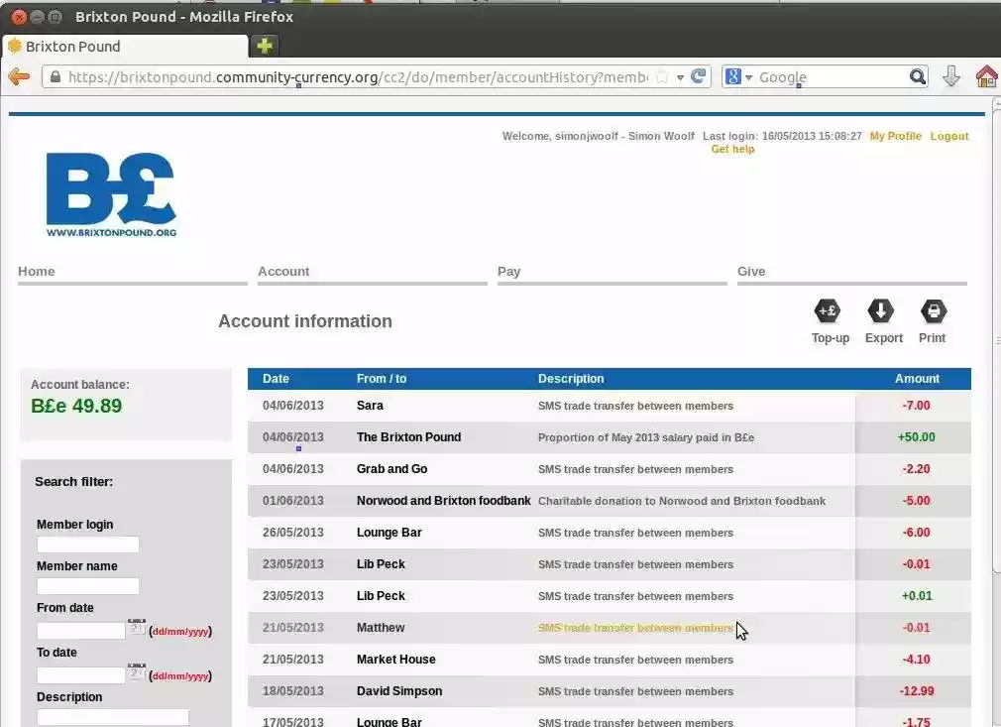Image resolution: width=1001 pixels, height=727 pixels.
Task: Click the search magnifier icon
Action: (918, 76)
